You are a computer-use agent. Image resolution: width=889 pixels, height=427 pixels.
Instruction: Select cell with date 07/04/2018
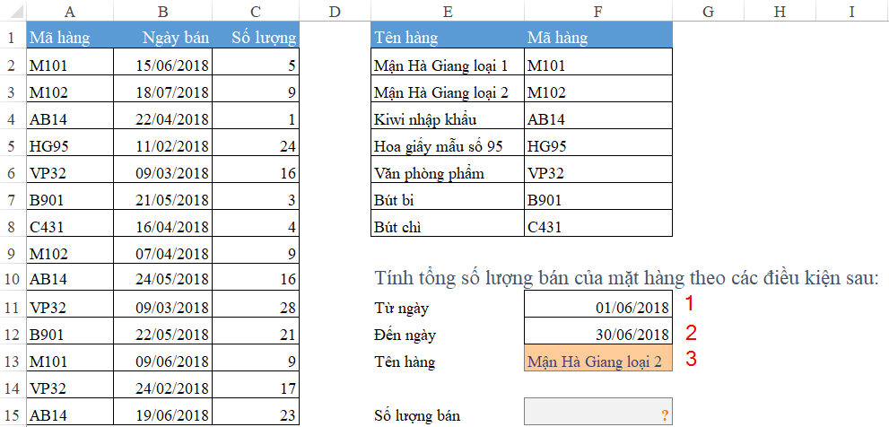[162, 250]
